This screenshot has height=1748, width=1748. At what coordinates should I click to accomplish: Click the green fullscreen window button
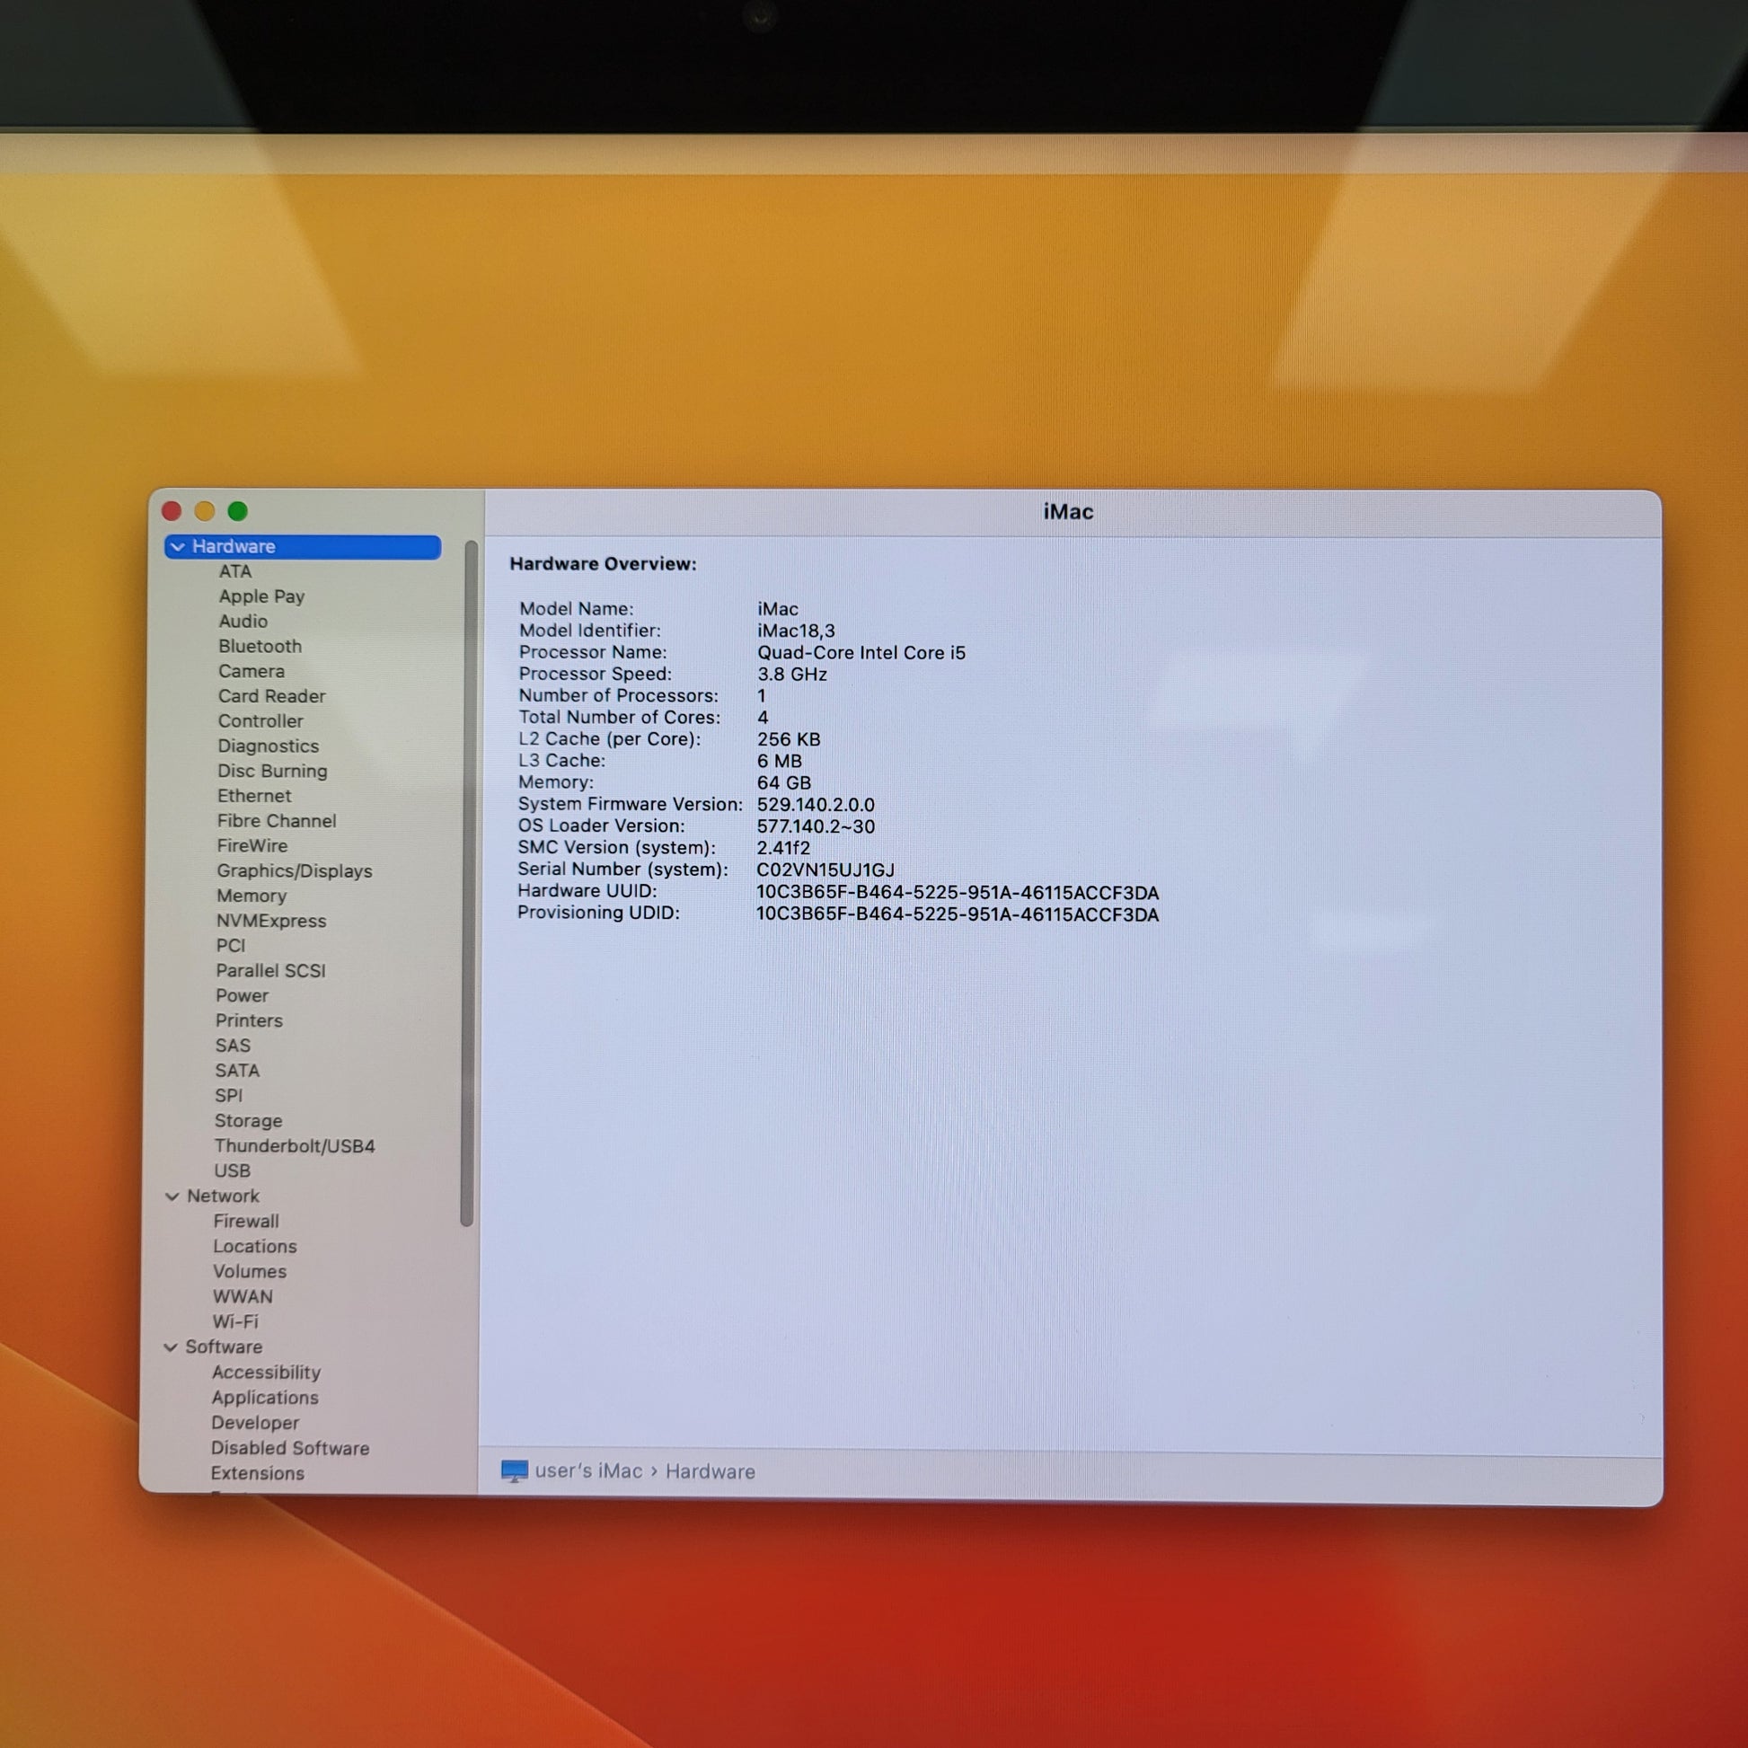238,511
